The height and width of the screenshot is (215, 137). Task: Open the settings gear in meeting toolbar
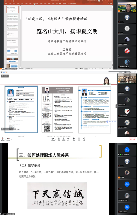(x=84, y=139)
